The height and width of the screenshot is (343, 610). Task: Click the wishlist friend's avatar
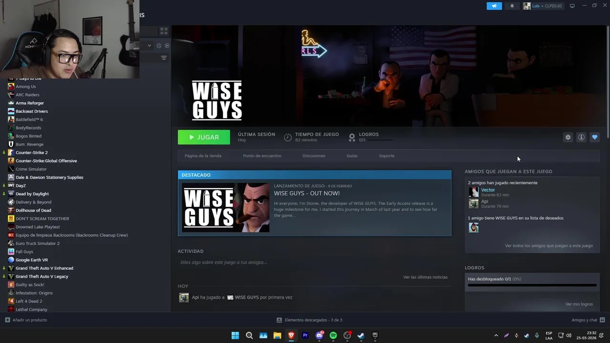click(x=474, y=228)
